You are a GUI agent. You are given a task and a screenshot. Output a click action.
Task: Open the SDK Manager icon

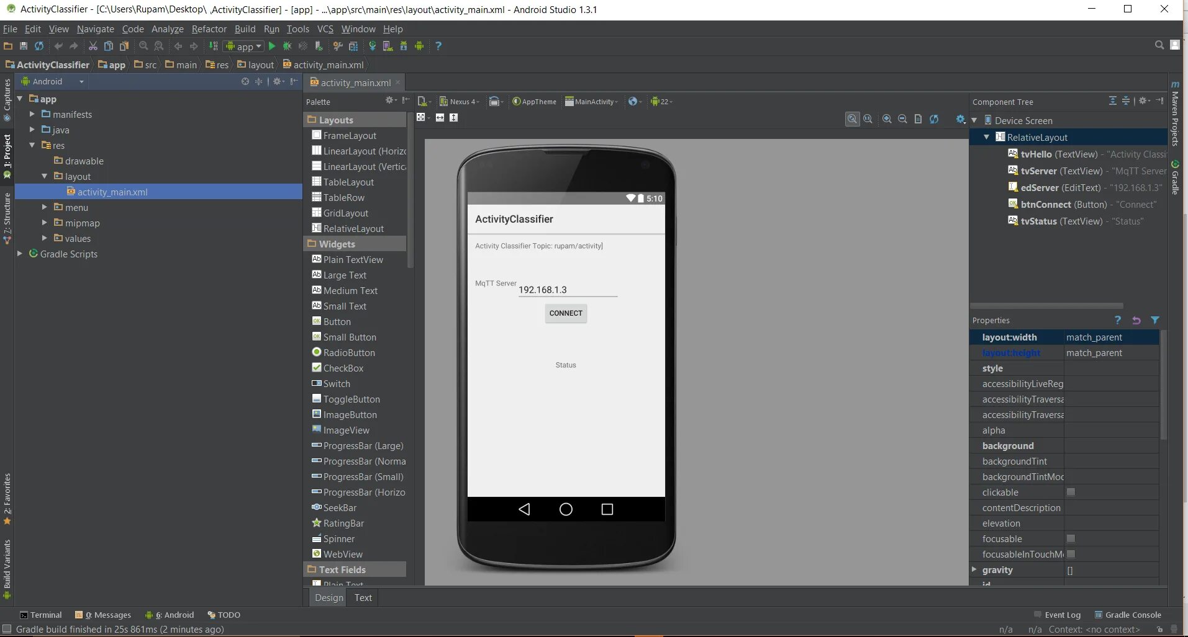[404, 46]
